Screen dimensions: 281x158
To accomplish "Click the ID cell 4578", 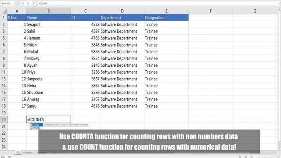I will point(85,25).
